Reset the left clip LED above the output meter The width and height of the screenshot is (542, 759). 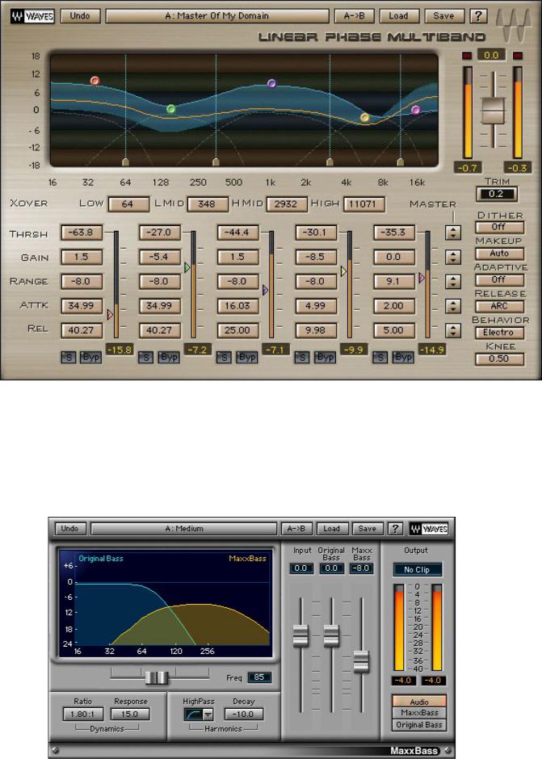pyautogui.click(x=467, y=56)
